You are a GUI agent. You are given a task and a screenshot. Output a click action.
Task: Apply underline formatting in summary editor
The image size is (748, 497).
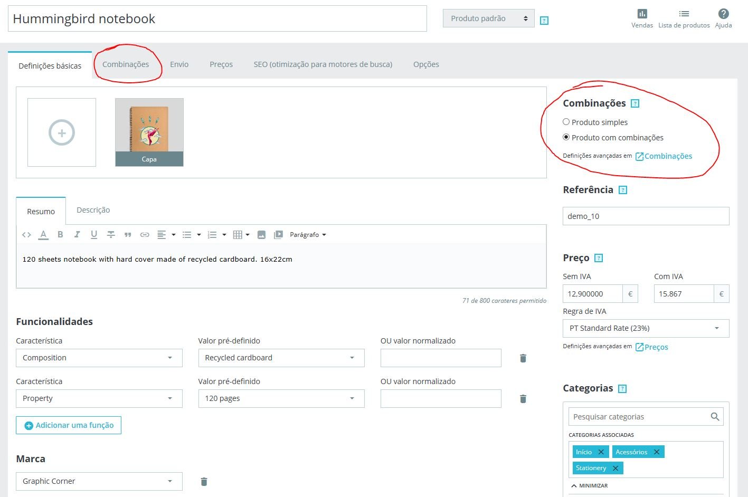[94, 235]
